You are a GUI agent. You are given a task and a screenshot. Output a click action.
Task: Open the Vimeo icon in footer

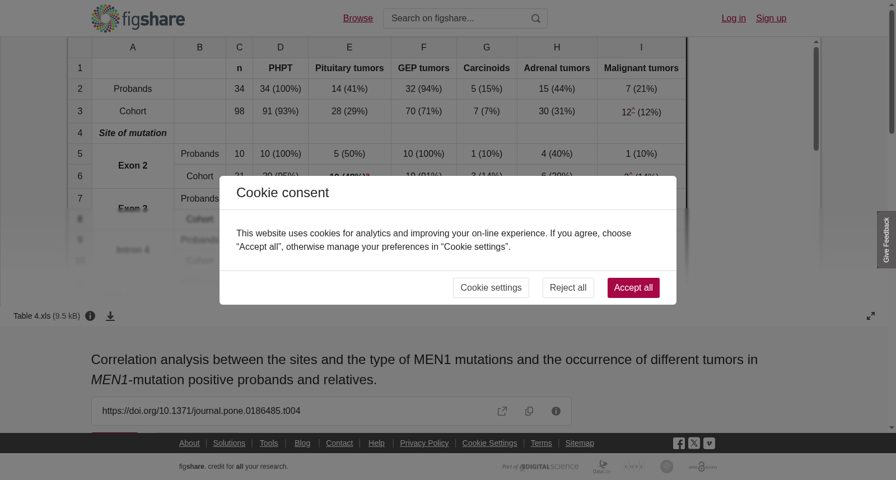pyautogui.click(x=709, y=443)
